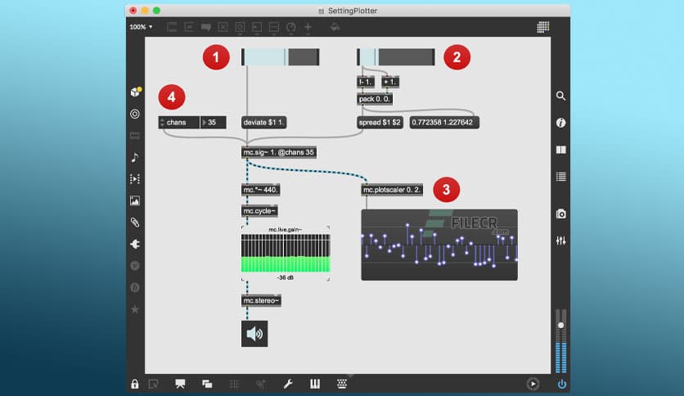
Task: Add a dial object from top toolbar
Action: [291, 27]
